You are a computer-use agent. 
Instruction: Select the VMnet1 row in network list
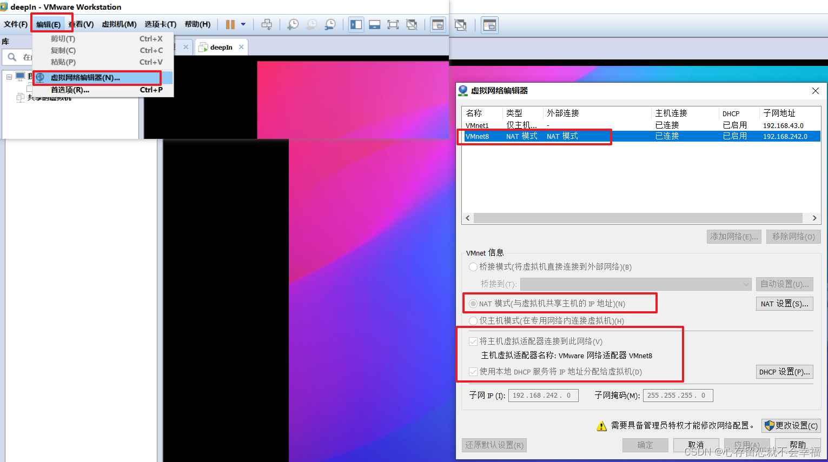pyautogui.click(x=641, y=125)
